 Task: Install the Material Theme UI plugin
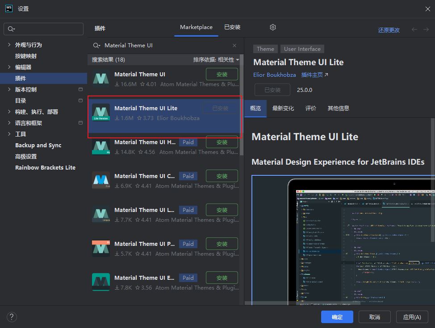pyautogui.click(x=222, y=75)
